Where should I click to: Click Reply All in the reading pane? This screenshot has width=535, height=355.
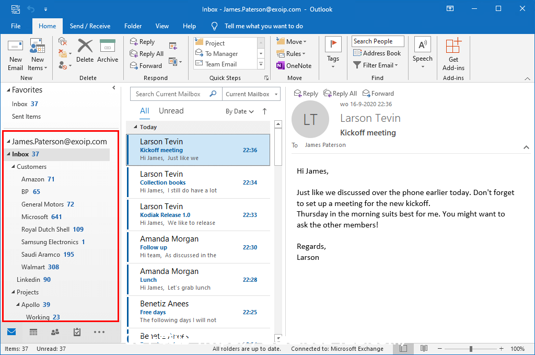[x=340, y=93]
